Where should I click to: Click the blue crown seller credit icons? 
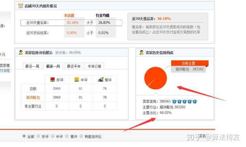[184, 101]
